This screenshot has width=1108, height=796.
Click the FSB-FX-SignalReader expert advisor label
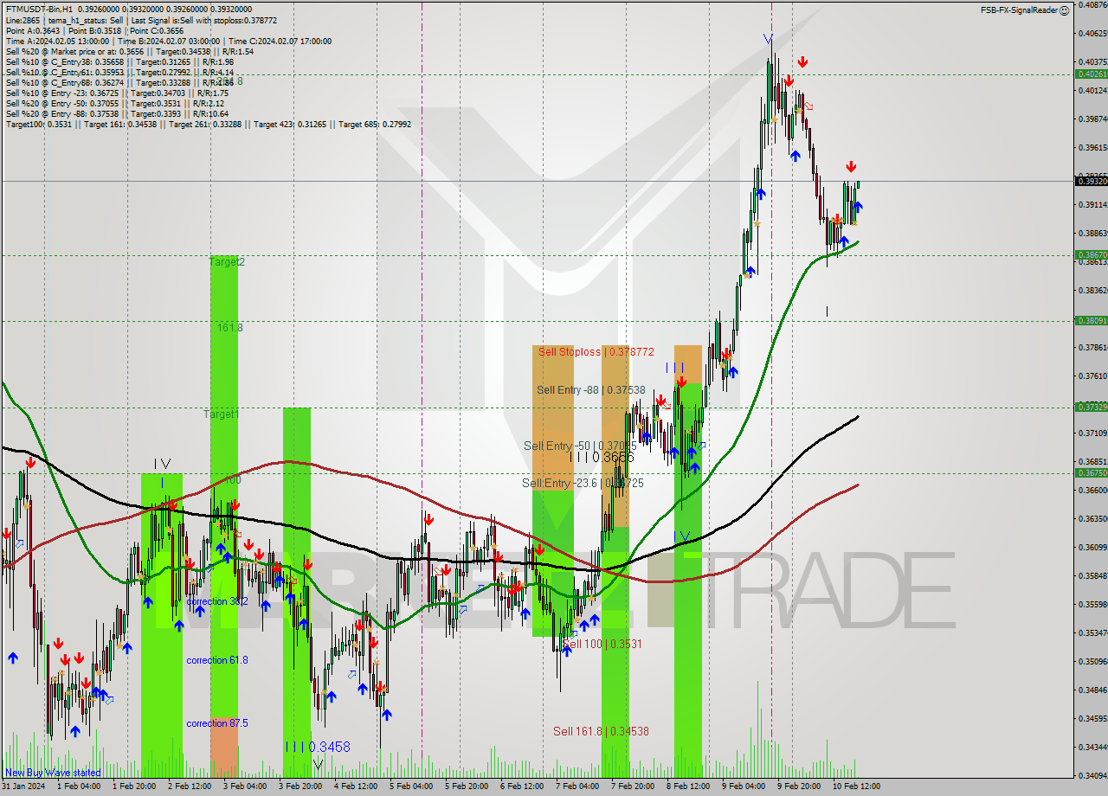(1019, 10)
